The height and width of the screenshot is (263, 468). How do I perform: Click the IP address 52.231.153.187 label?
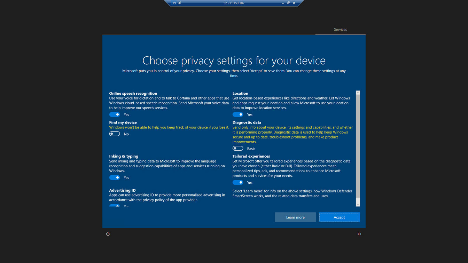[x=234, y=3]
